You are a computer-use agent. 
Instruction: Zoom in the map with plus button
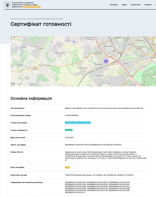14,39
